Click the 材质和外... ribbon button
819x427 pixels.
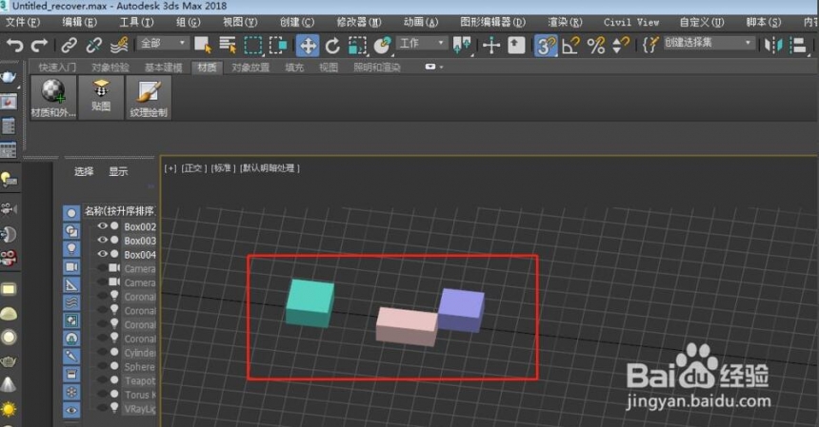point(53,98)
